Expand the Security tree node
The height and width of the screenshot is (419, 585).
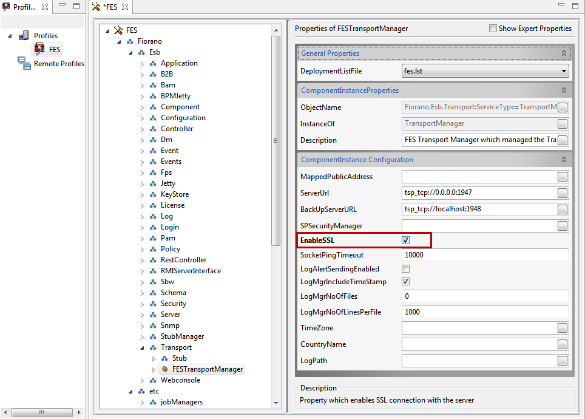143,304
